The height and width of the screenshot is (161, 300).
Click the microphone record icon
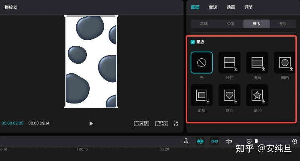186,141
